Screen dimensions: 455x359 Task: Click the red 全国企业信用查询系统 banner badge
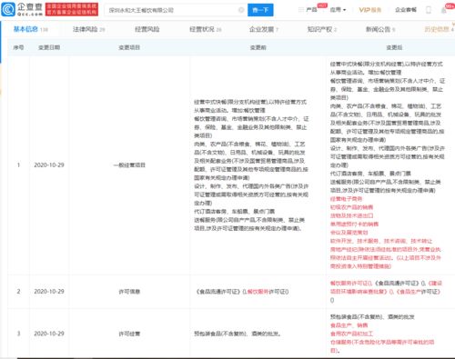pos(72,9)
